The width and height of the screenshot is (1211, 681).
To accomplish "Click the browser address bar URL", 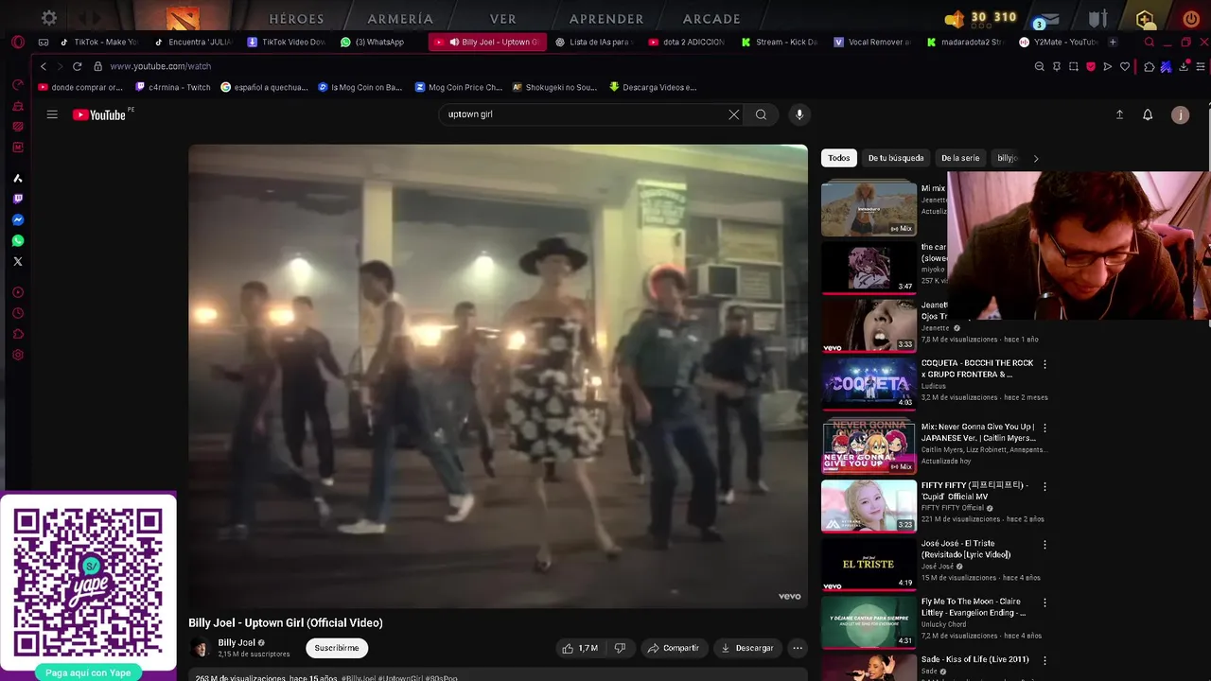I will point(160,66).
